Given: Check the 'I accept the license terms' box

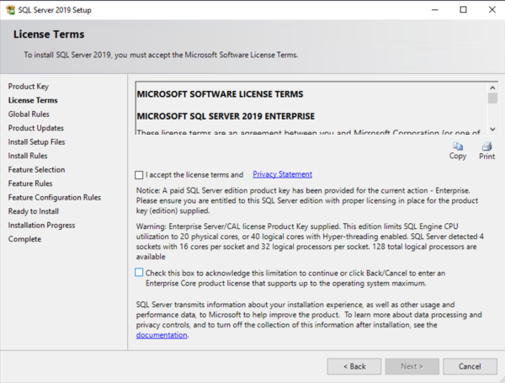Looking at the screenshot, I should [x=139, y=175].
